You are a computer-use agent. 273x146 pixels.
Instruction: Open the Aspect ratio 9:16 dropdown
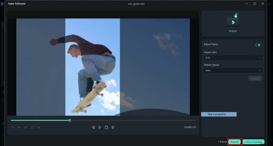click(x=233, y=58)
